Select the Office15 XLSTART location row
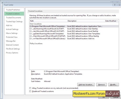Image resolution: width=121 pixels, height=99 pixels. pyautogui.click(x=74, y=31)
